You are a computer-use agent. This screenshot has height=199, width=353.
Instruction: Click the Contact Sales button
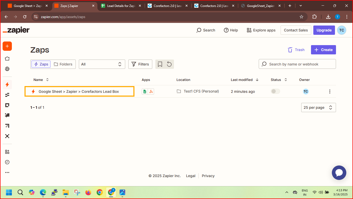pos(296,30)
